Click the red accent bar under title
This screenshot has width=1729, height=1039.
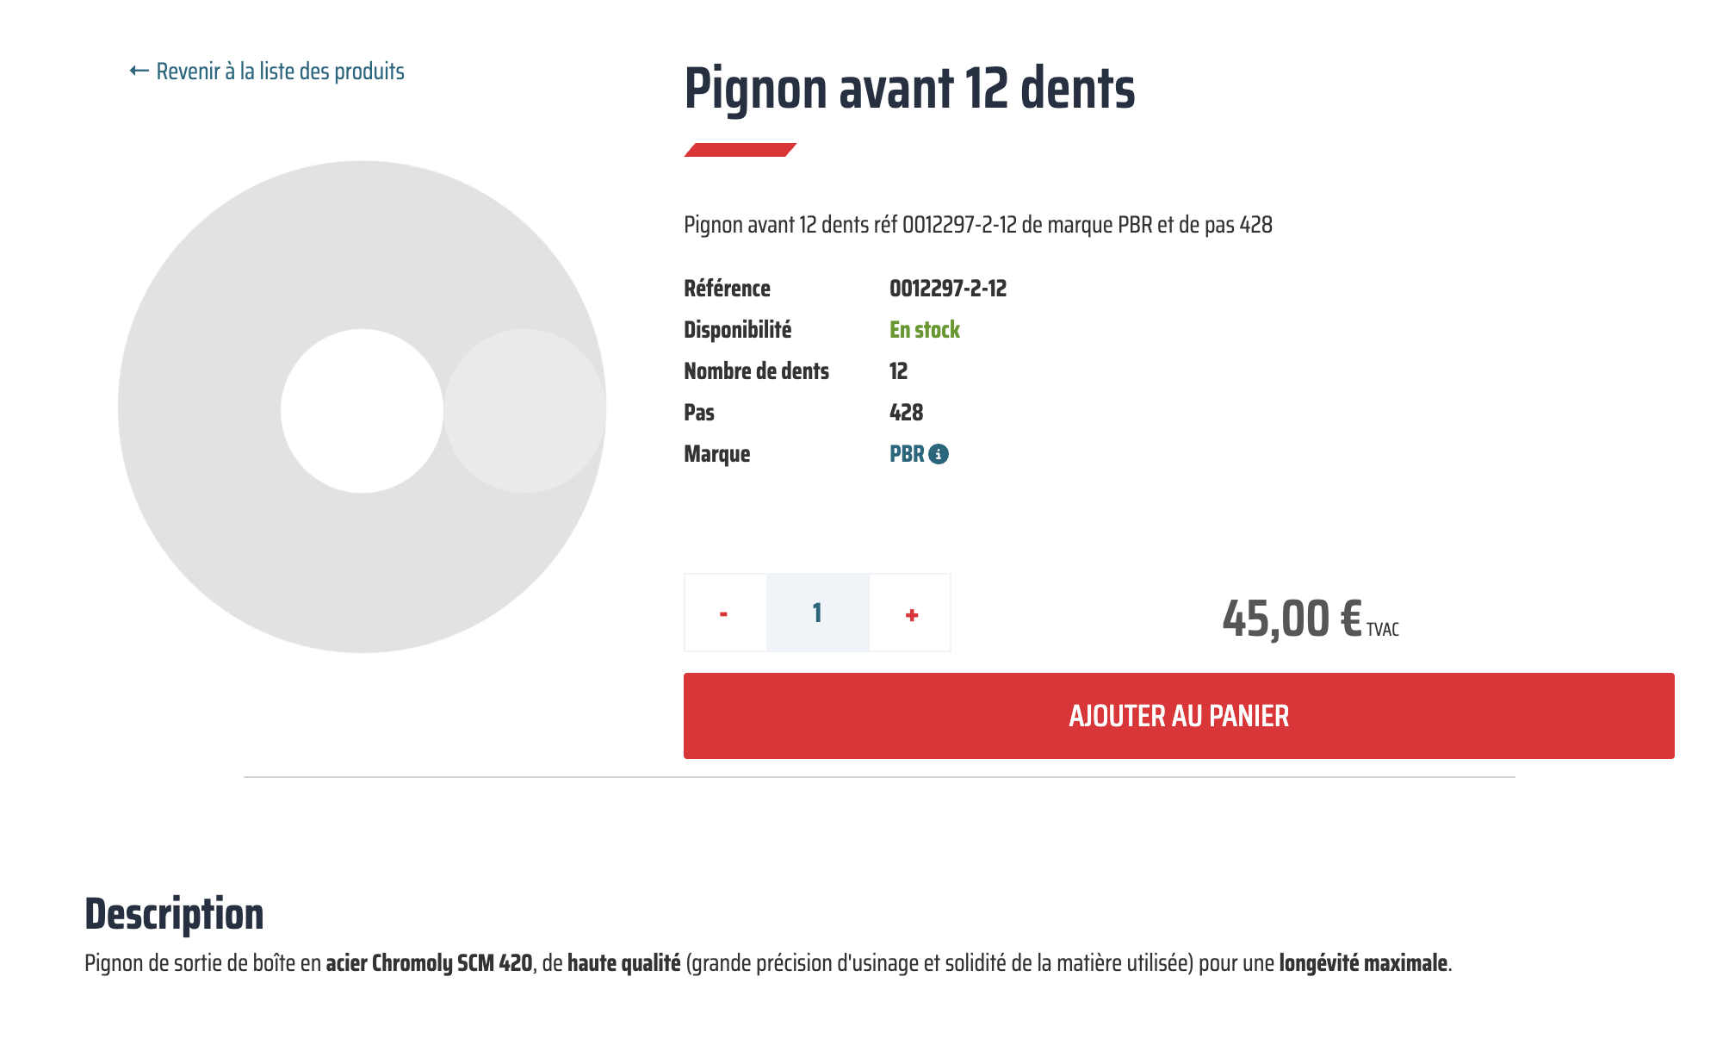(740, 150)
